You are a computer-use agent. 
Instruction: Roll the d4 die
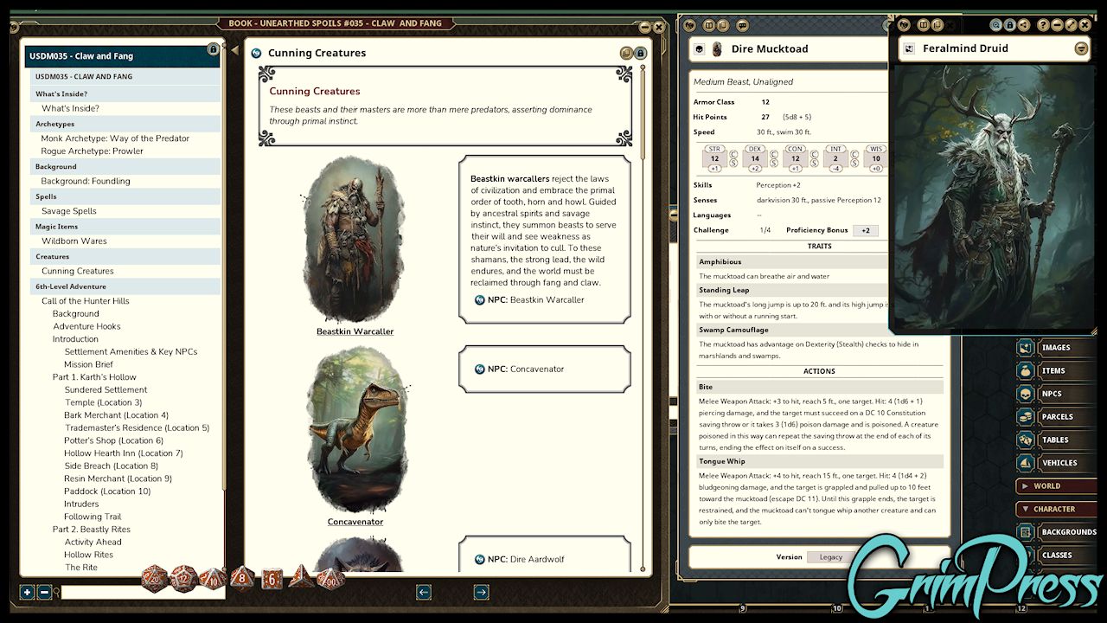pos(302,577)
